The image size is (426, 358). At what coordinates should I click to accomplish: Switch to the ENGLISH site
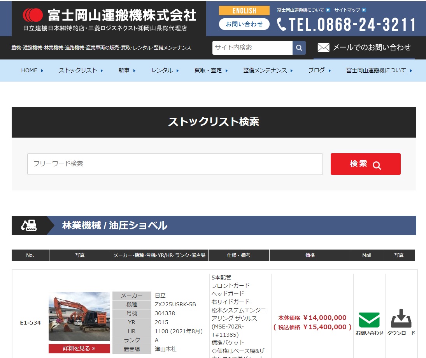(244, 10)
